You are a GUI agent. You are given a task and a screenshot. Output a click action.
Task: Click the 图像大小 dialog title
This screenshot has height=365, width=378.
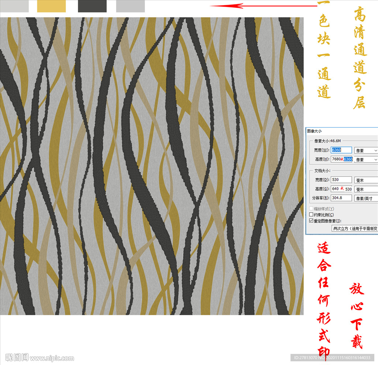(315, 131)
